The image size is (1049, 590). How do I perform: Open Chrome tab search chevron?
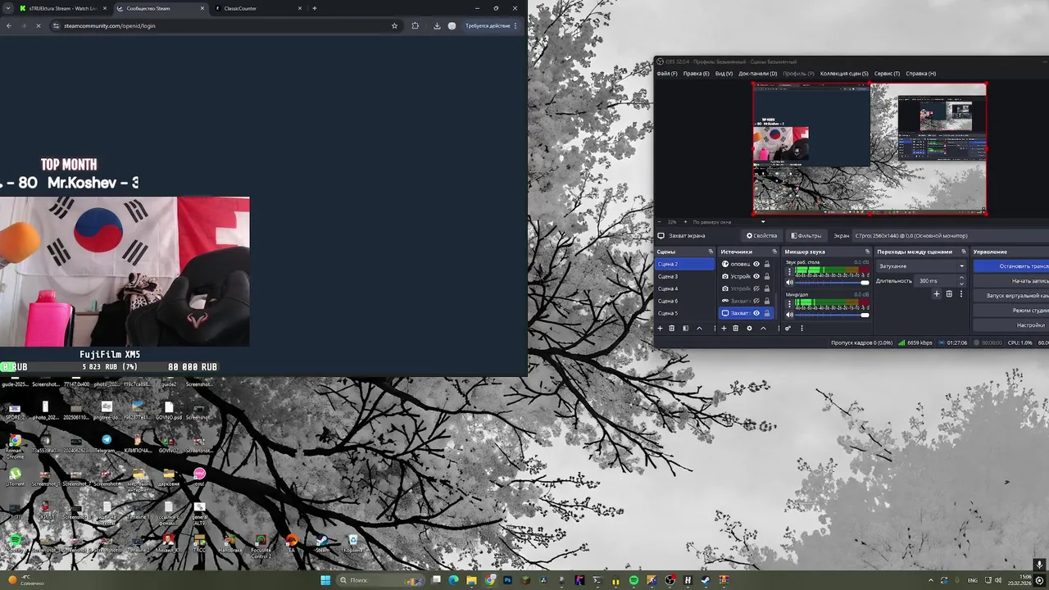[8, 8]
